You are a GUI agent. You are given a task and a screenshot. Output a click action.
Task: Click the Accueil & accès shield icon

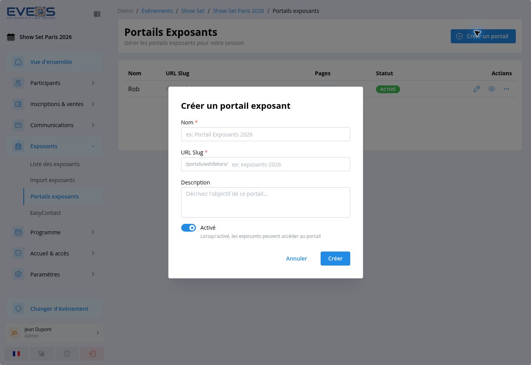18,253
